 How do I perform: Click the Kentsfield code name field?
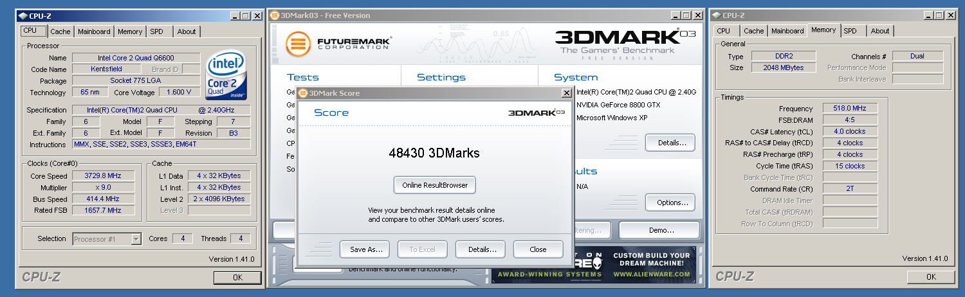point(106,69)
